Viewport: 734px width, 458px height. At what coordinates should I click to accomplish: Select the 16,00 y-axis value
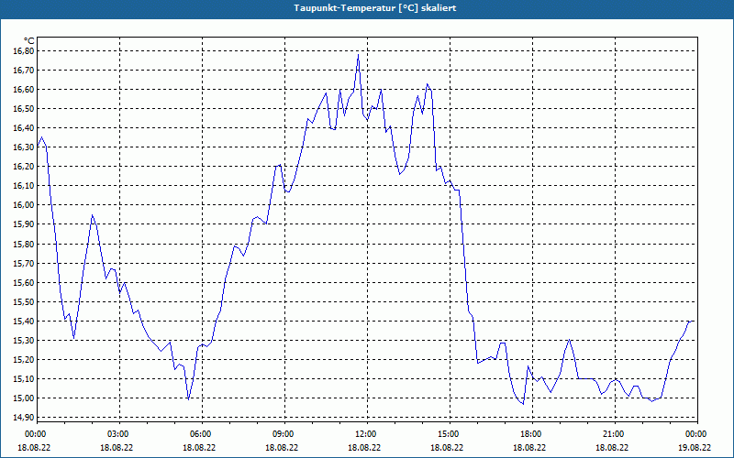pos(25,205)
